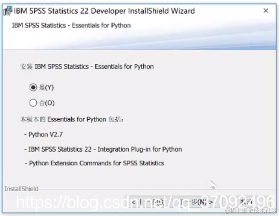The image size is (279, 216).
Task: Click the < 上一步(B) button
Action: coord(148,202)
